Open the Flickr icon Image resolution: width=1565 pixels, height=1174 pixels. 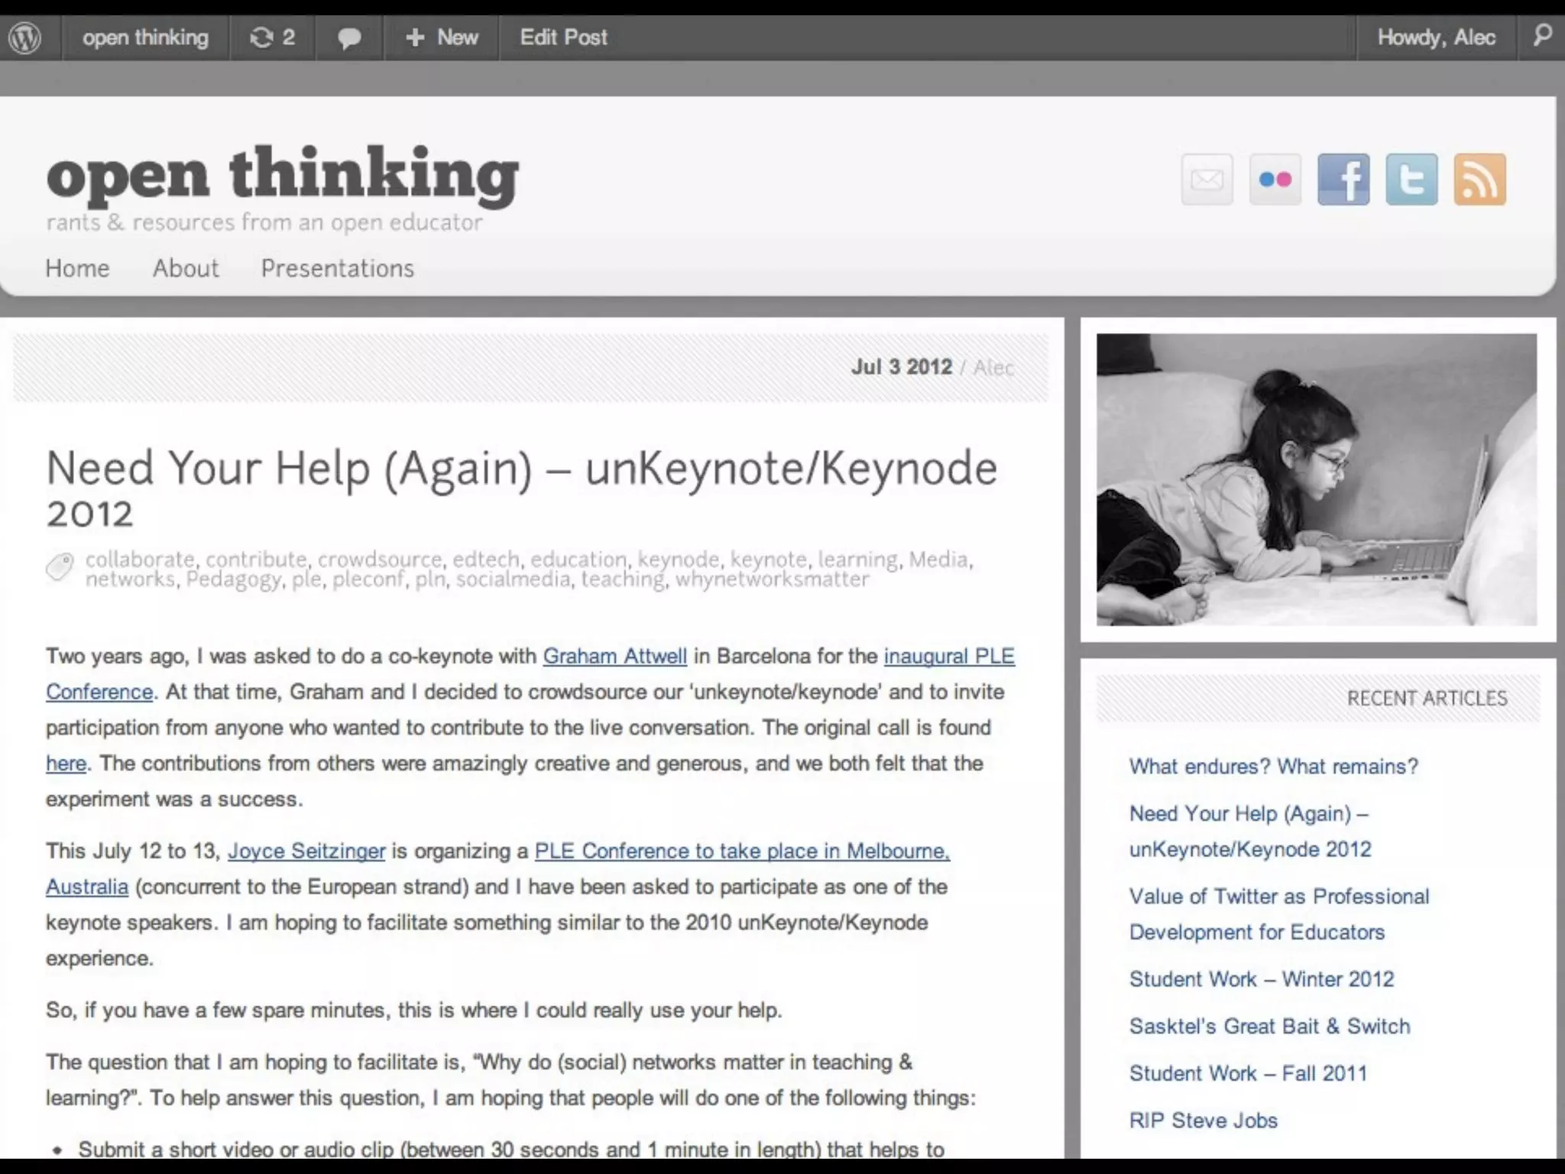coord(1275,180)
